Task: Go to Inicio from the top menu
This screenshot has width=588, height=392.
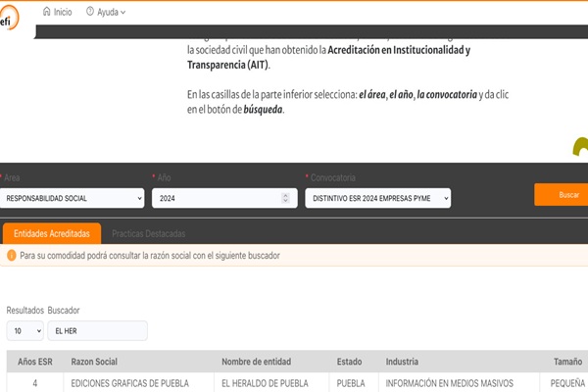Action: point(63,12)
